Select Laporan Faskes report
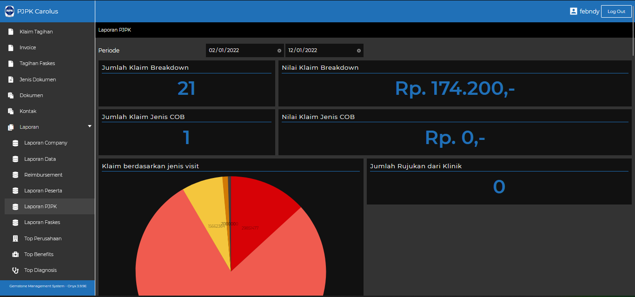Viewport: 635px width, 297px height. [42, 222]
